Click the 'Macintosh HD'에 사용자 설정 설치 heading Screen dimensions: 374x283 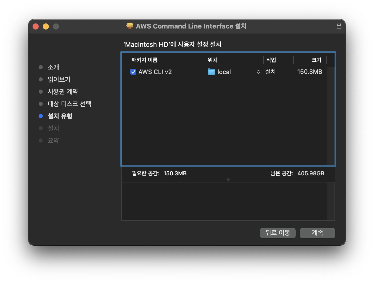click(172, 45)
